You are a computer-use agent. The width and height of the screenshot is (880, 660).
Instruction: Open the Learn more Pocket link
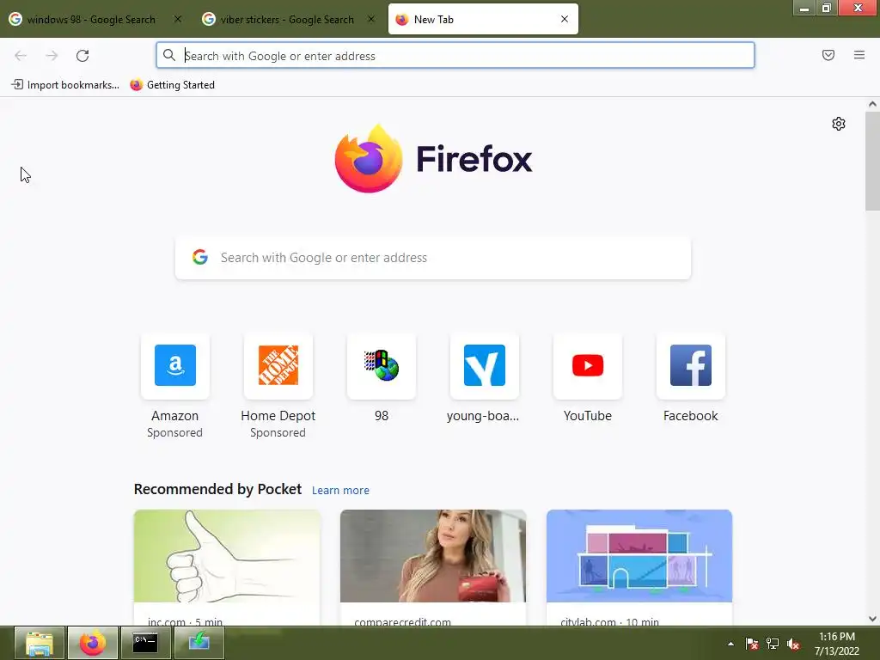click(340, 490)
